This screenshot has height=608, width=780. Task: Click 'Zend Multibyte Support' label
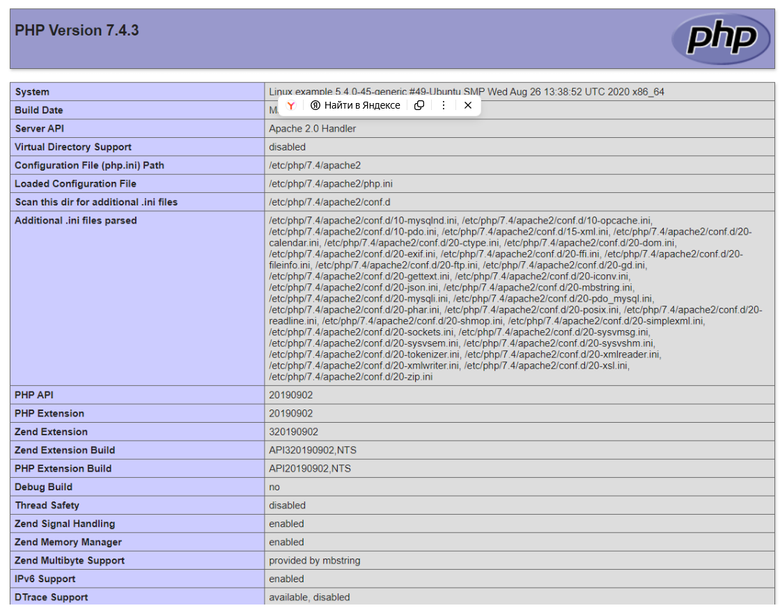pos(70,561)
